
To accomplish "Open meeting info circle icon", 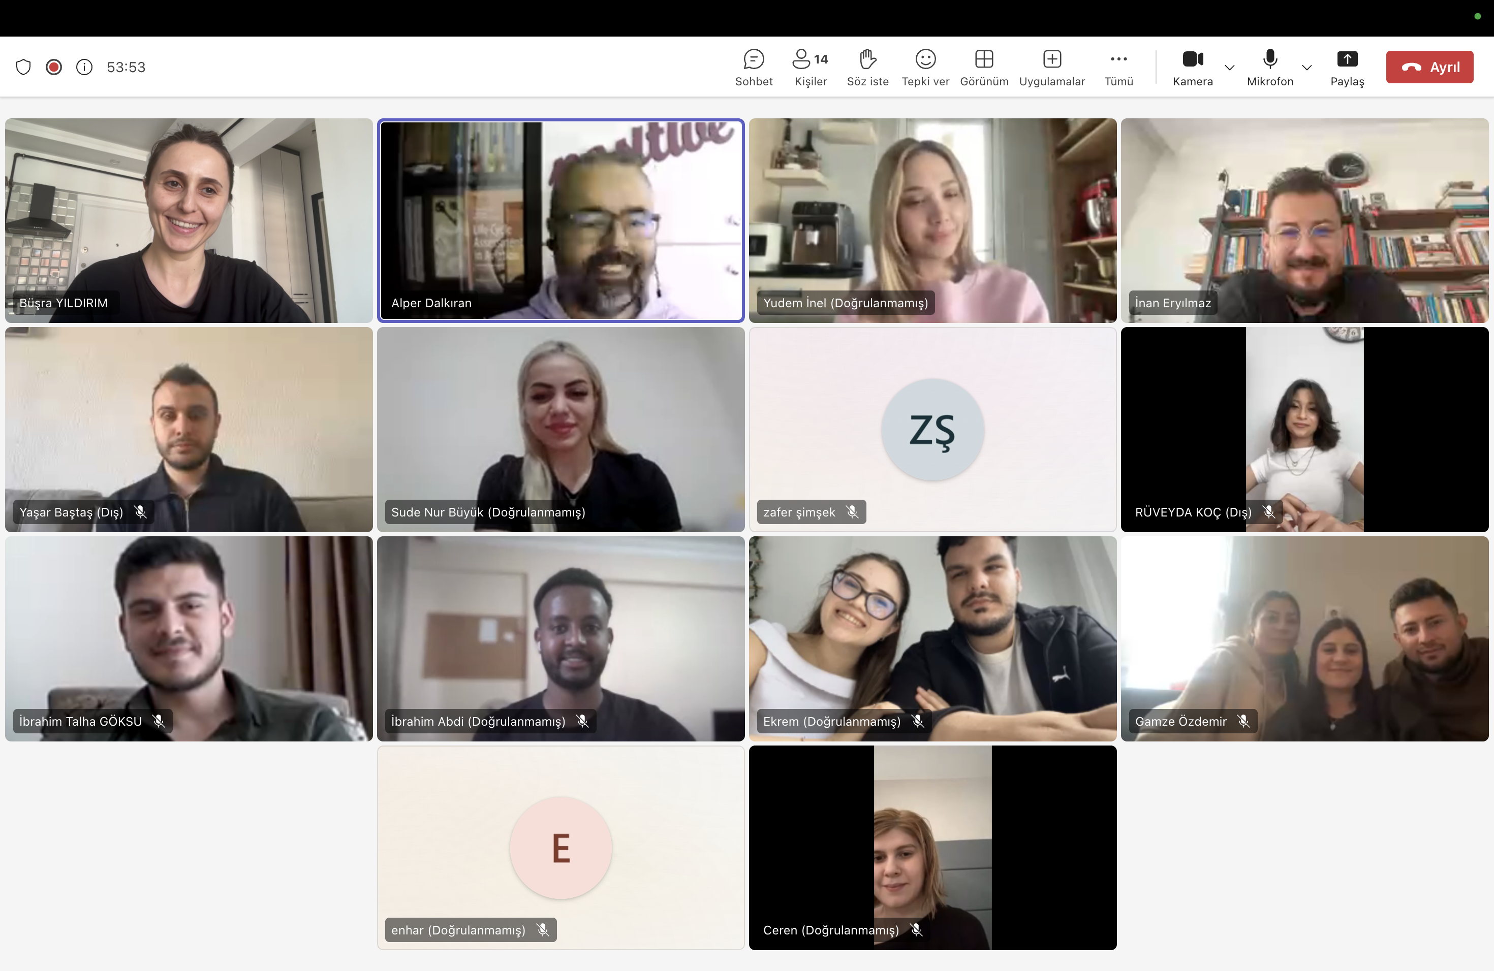I will 84,67.
